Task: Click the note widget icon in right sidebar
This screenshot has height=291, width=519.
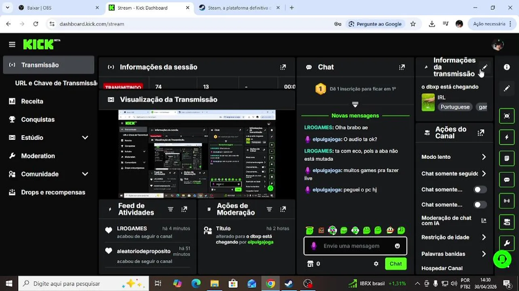Action: (x=506, y=158)
